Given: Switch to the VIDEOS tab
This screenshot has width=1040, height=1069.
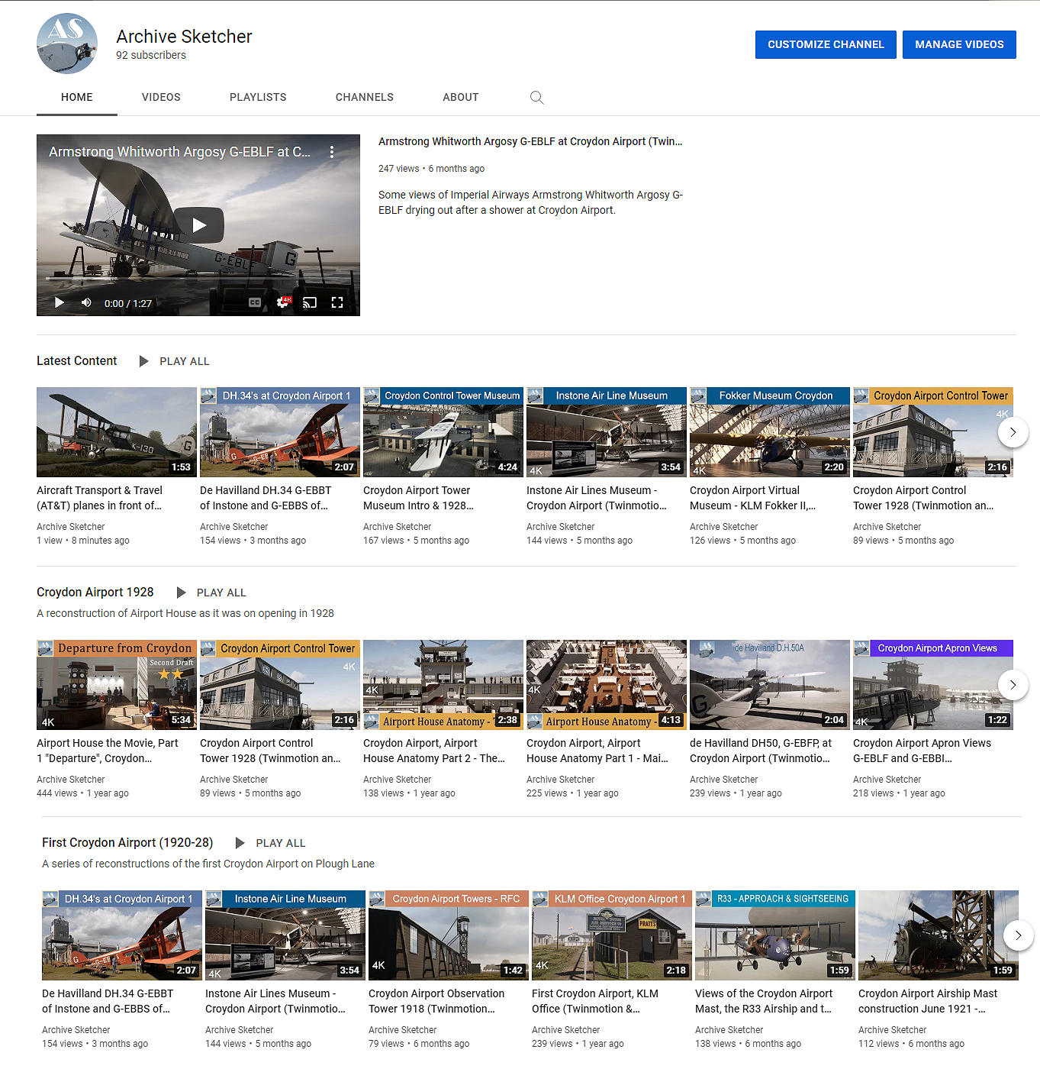Looking at the screenshot, I should [x=161, y=97].
